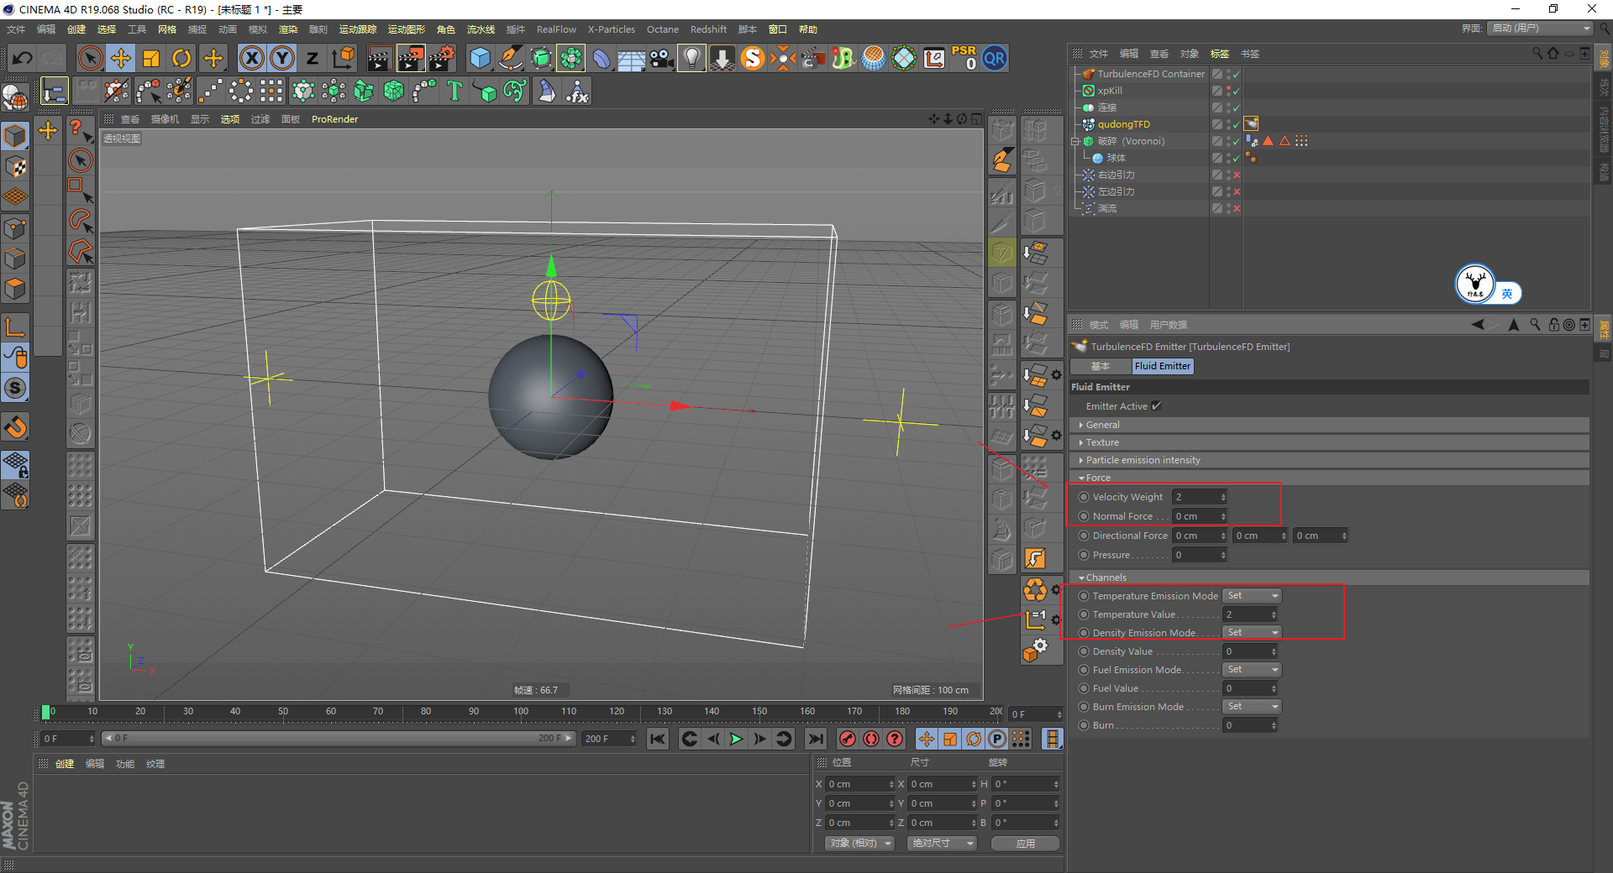Toggle Temperature Value animation dot

(x=1084, y=614)
